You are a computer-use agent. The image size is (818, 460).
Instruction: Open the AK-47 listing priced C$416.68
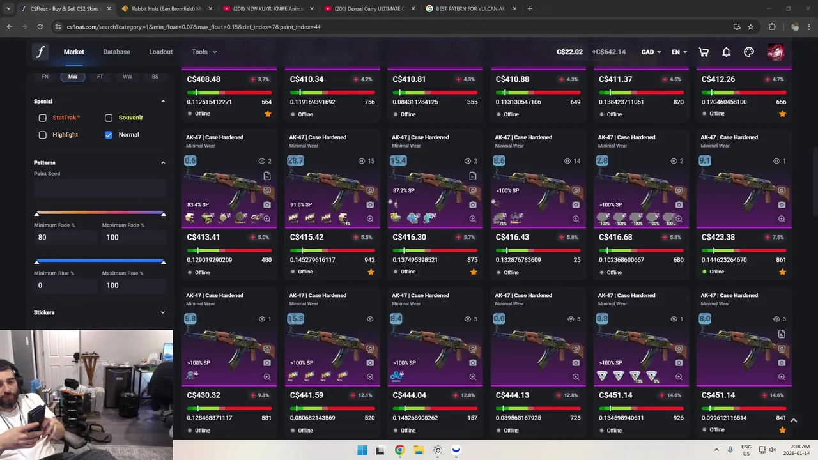pyautogui.click(x=640, y=206)
